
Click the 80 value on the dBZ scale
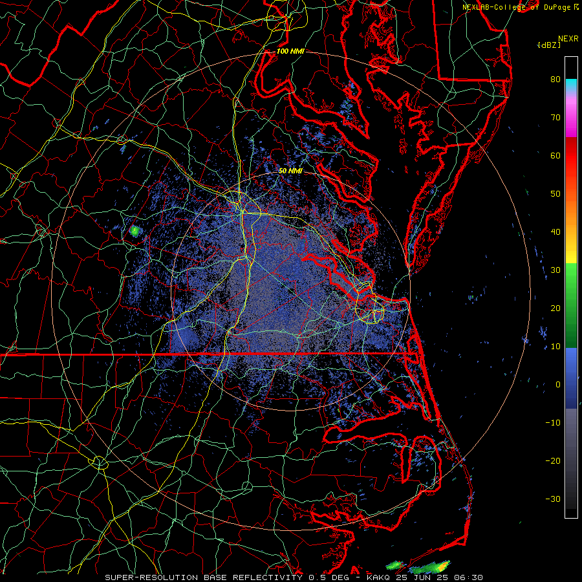coord(555,79)
